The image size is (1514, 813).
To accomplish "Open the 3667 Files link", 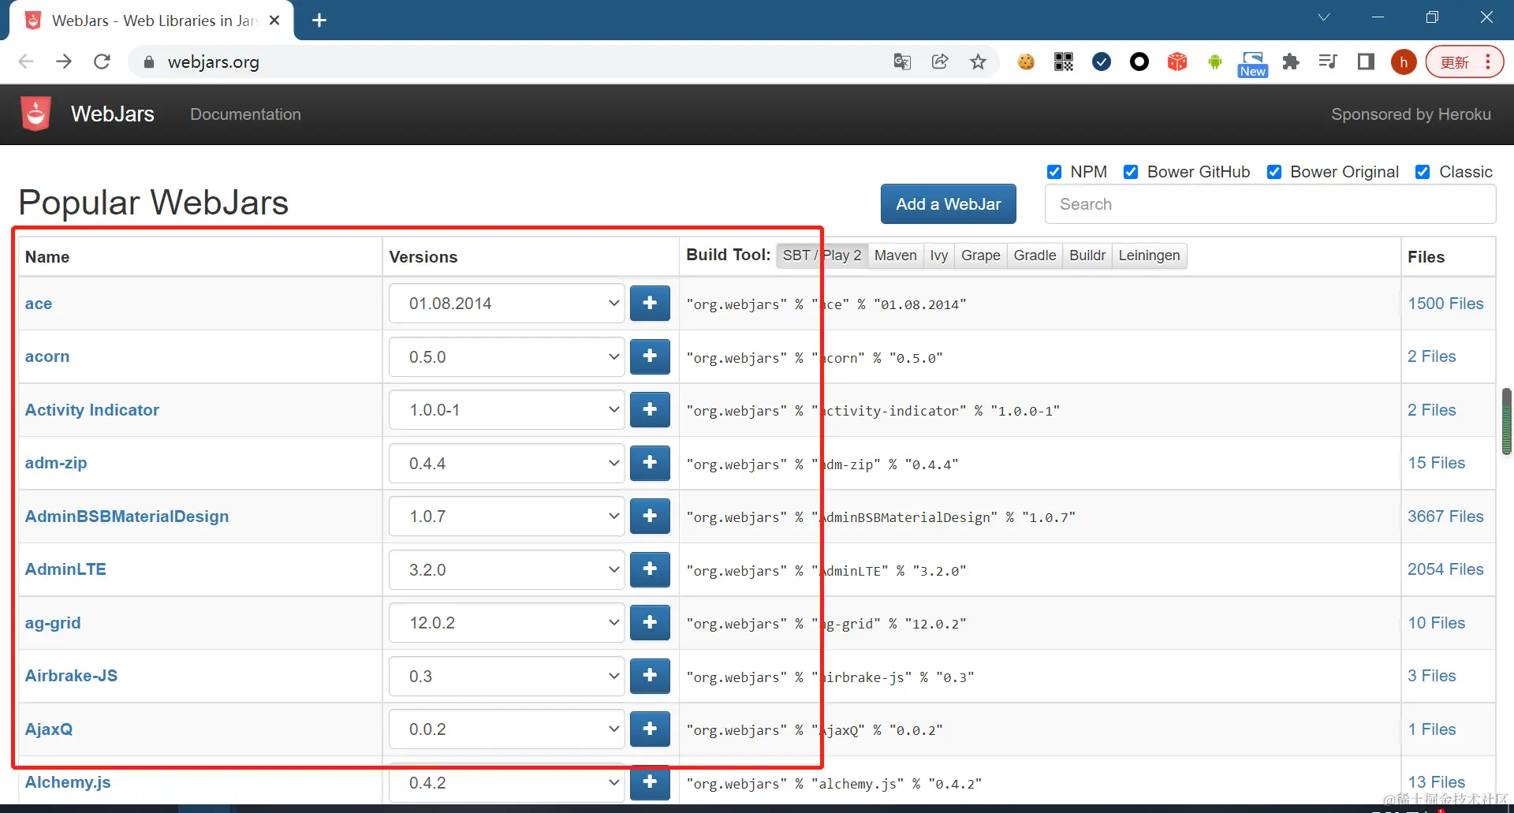I will coord(1445,517).
